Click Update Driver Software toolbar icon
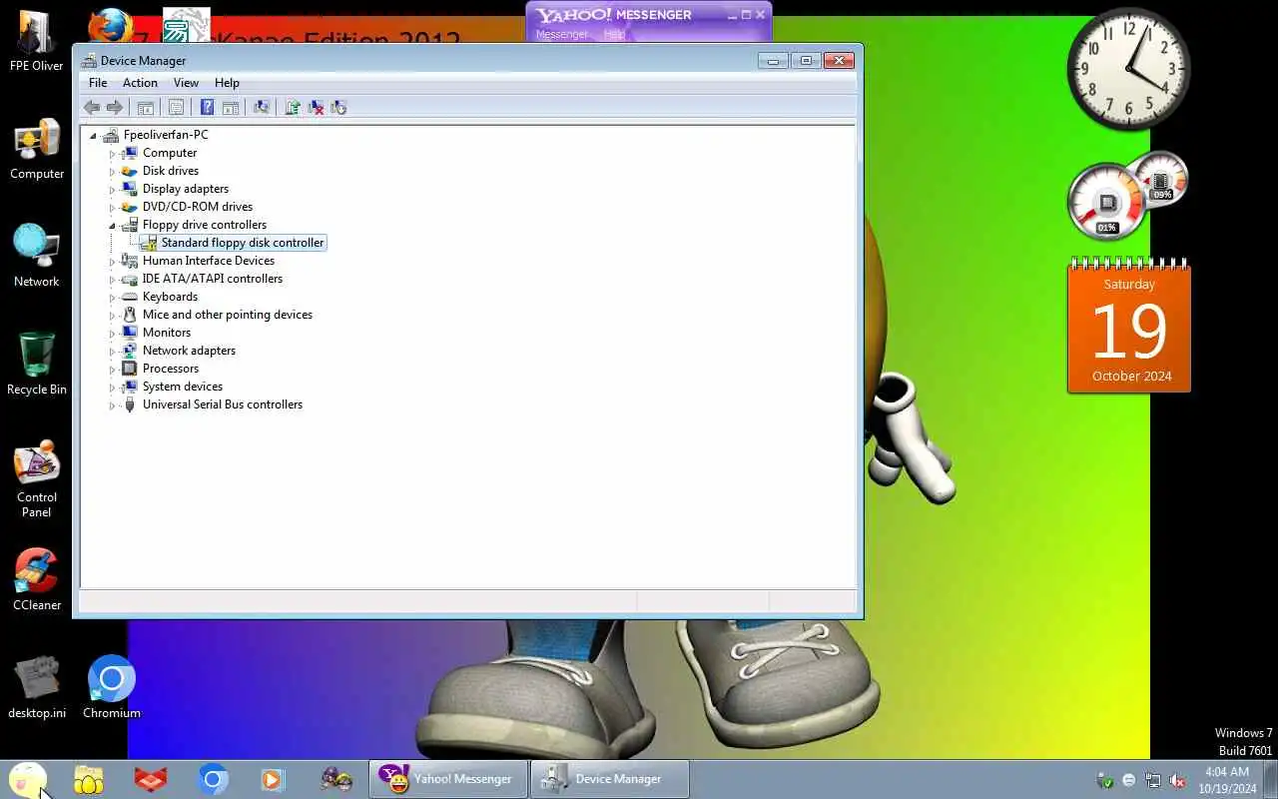 pos(293,108)
